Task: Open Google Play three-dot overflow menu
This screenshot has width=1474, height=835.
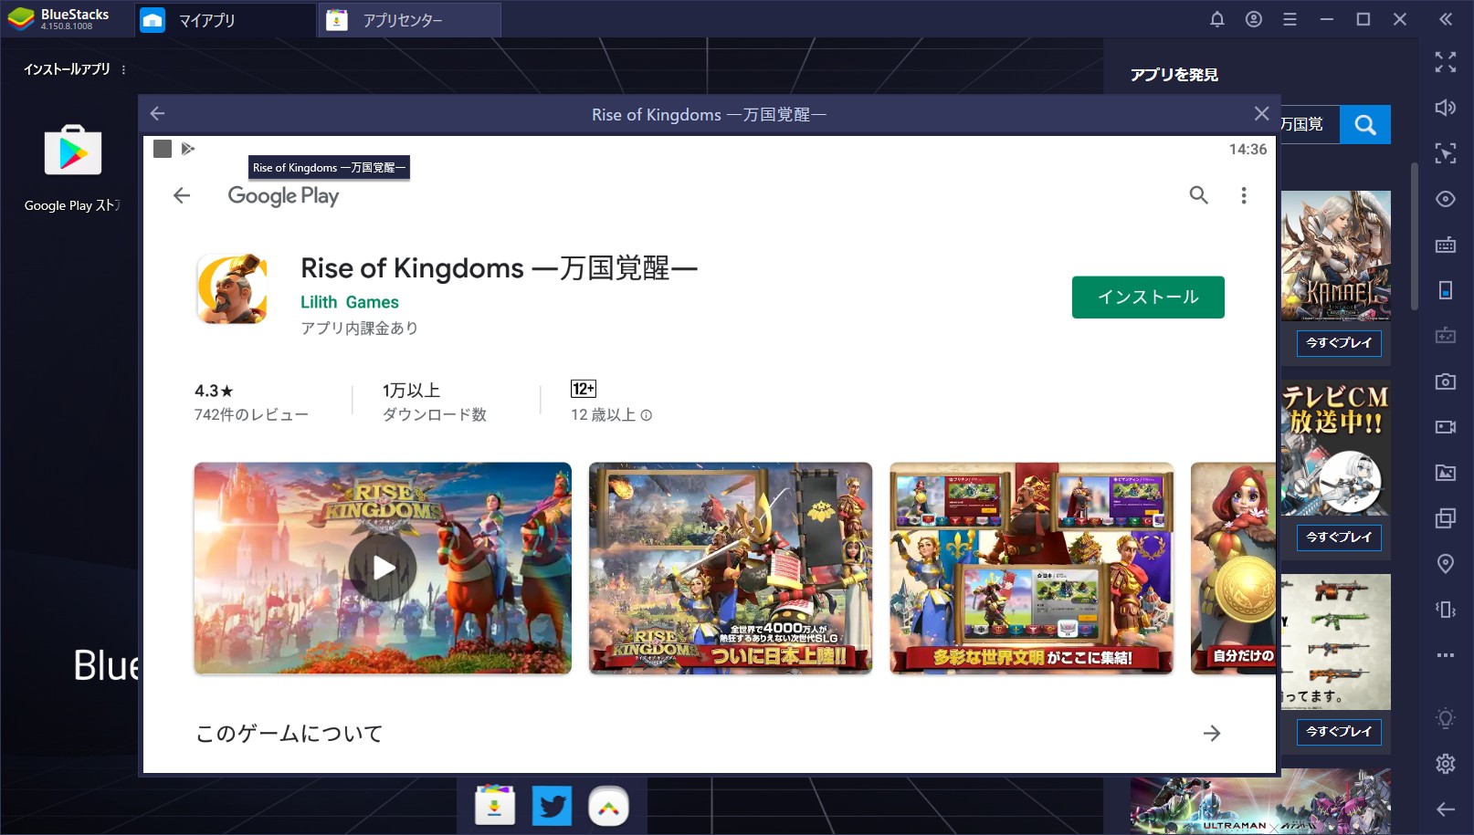Action: (x=1243, y=195)
